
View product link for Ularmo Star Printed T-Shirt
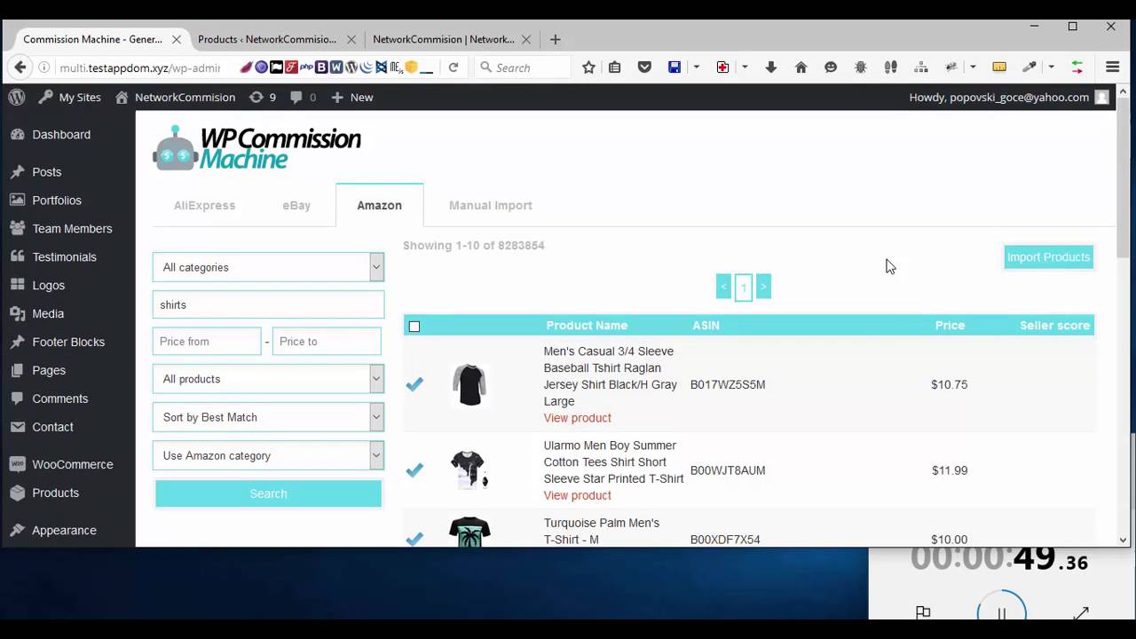click(577, 495)
